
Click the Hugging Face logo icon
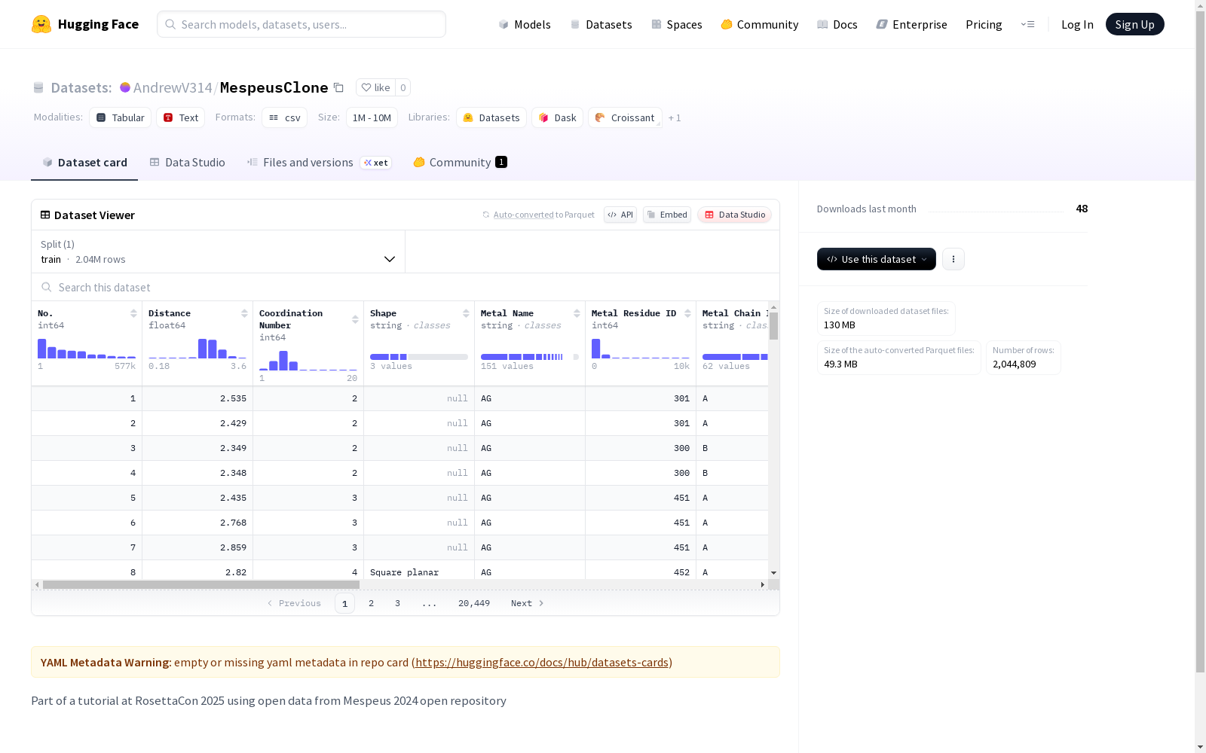point(41,24)
